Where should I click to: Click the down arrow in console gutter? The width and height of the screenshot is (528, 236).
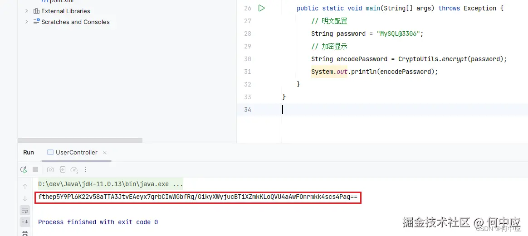point(25,198)
